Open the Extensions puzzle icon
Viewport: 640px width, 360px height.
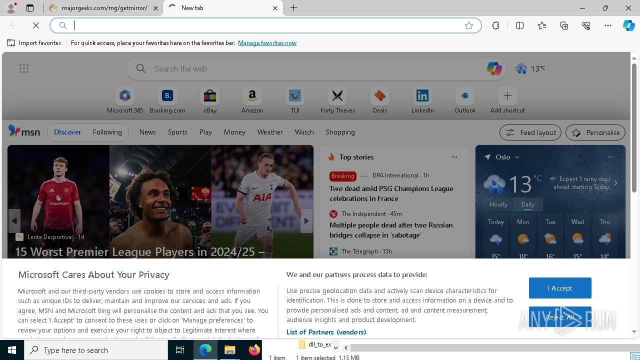[x=495, y=25]
